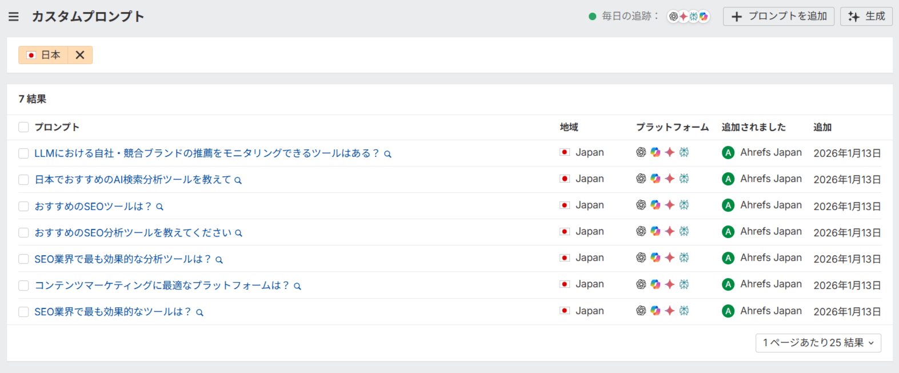Click Perplexity icon beside 毎日の追跡
The height and width of the screenshot is (373, 899).
(694, 16)
